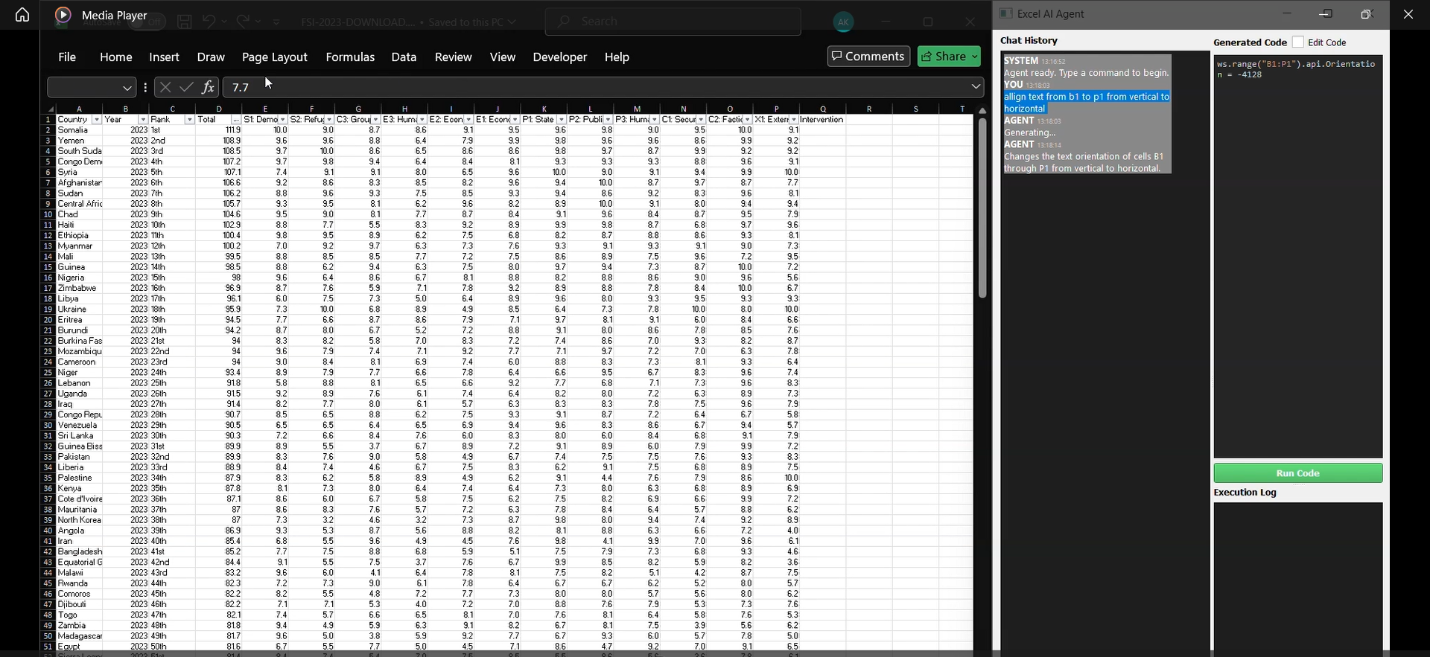The width and height of the screenshot is (1430, 657).
Task: Open the C3: Group column filter dropdown
Action: [x=375, y=120]
